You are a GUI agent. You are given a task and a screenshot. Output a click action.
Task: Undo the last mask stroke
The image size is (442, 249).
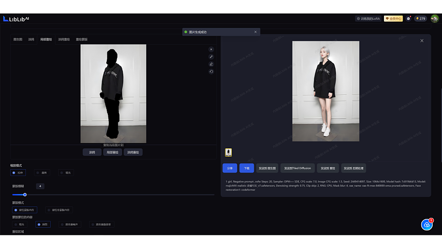pos(211,72)
